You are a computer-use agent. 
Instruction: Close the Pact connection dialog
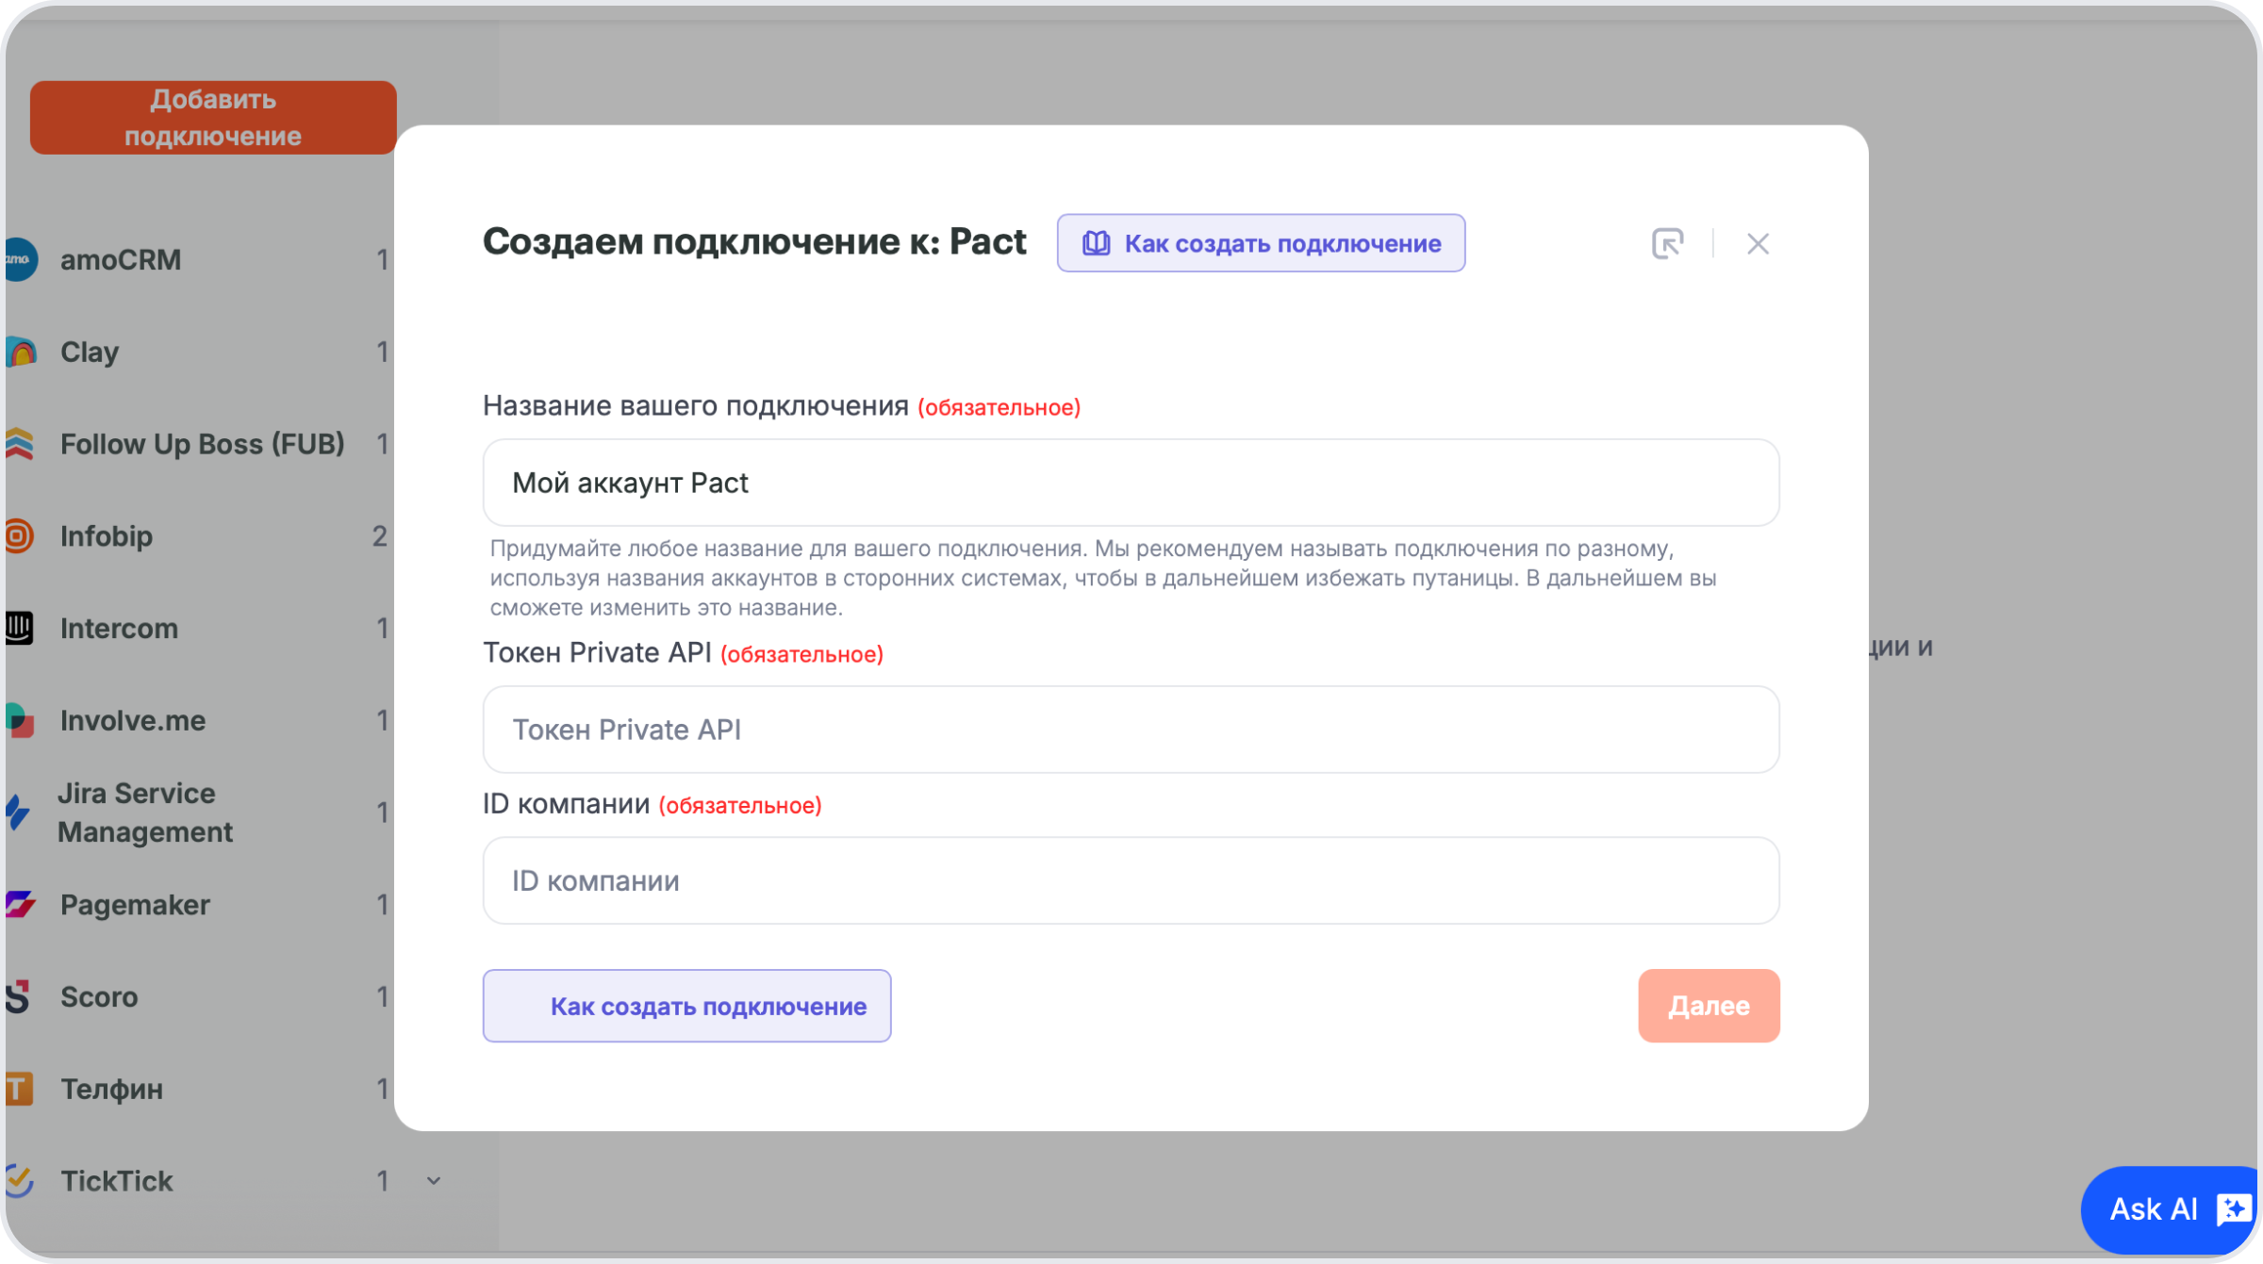[x=1758, y=244]
